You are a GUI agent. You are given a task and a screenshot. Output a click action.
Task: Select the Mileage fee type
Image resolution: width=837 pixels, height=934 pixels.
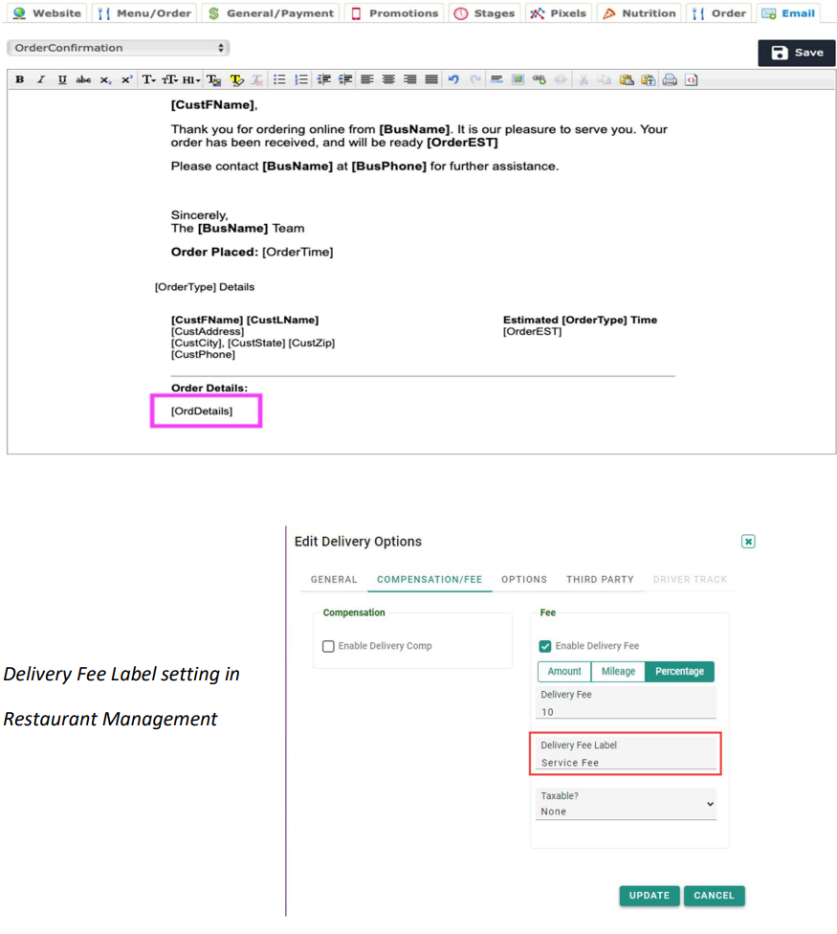[x=618, y=672]
